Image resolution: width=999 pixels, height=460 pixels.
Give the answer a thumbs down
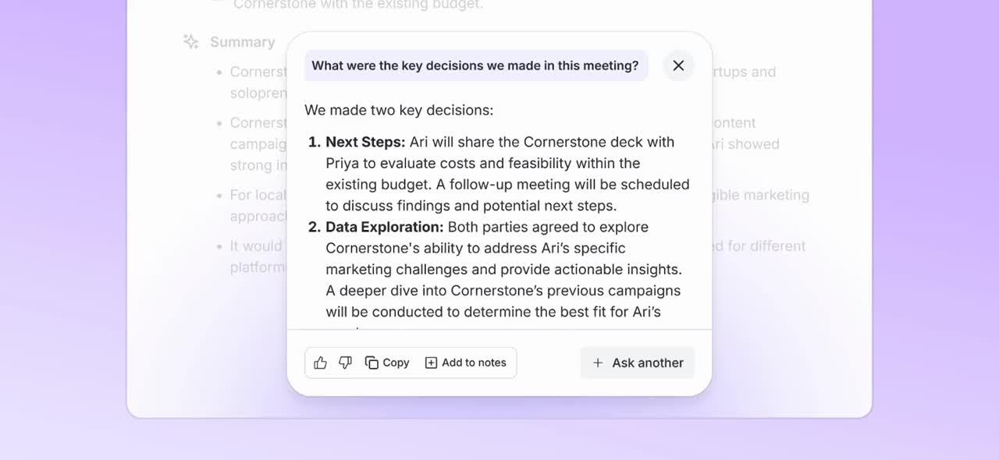coord(345,363)
